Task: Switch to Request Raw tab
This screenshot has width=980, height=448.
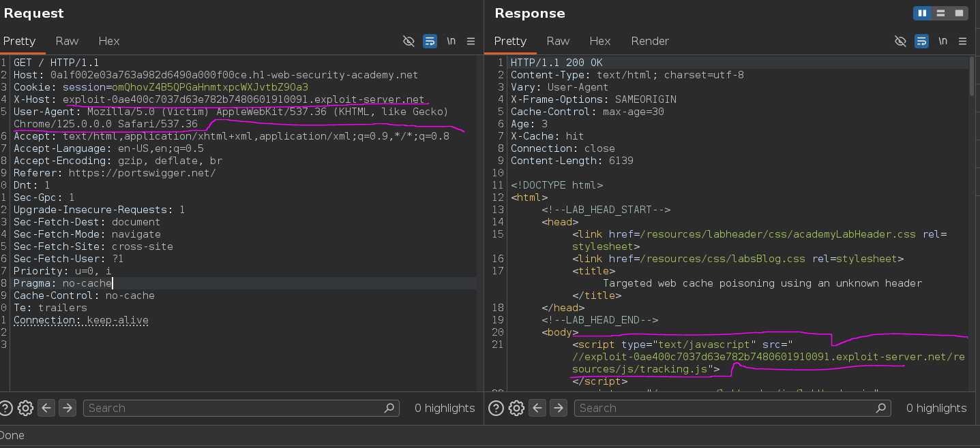Action: click(67, 41)
